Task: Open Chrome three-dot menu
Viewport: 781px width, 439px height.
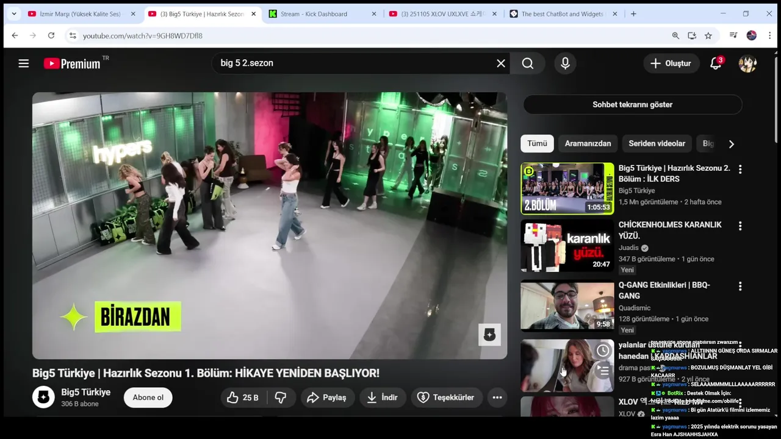Action: click(770, 36)
